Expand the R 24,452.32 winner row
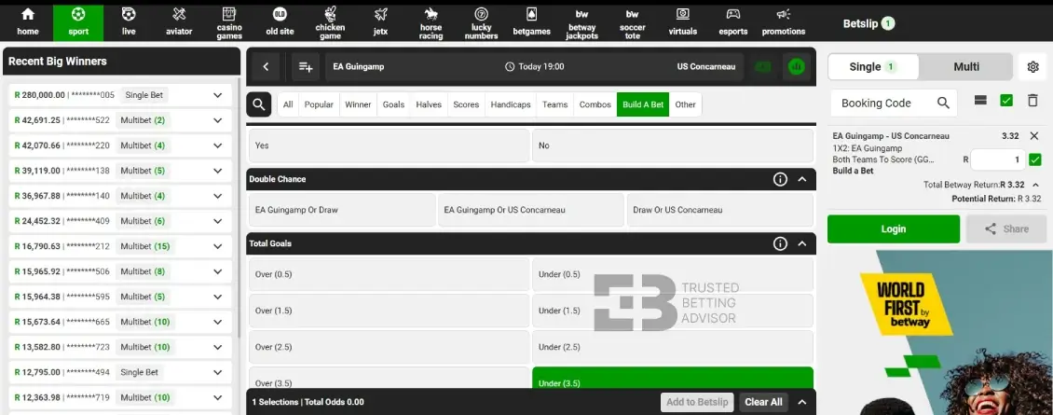Image resolution: width=1053 pixels, height=415 pixels. coord(217,221)
